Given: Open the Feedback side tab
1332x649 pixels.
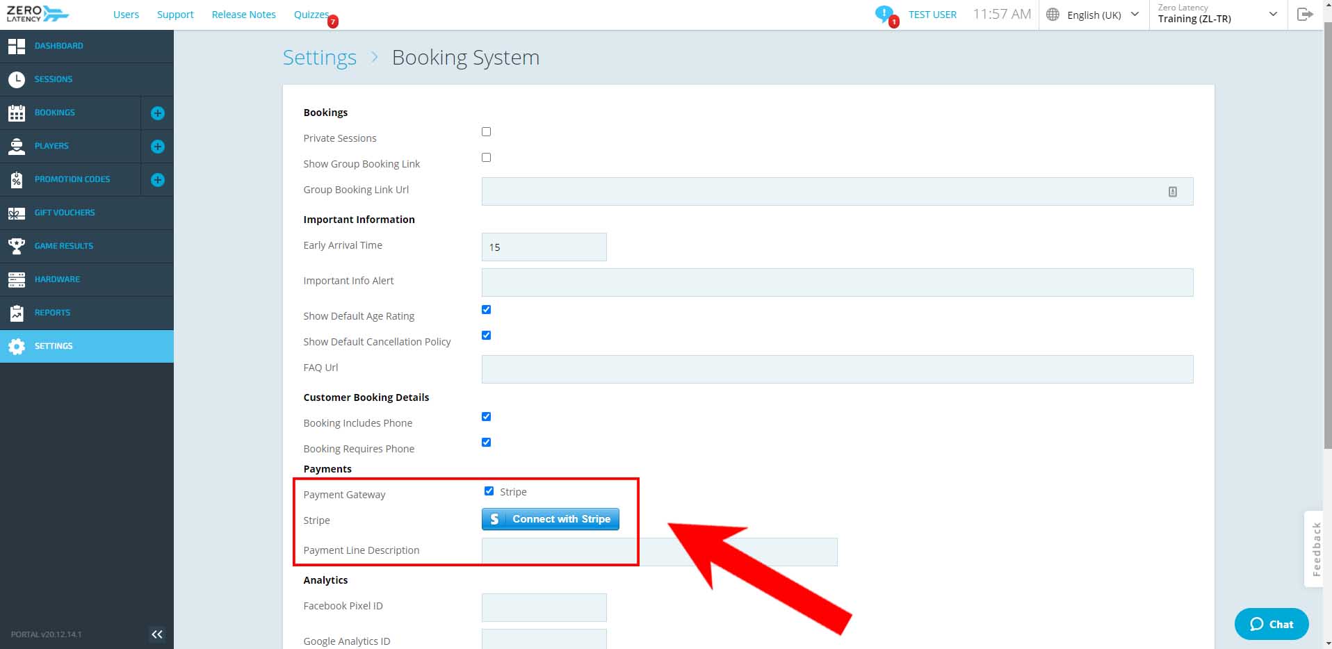Looking at the screenshot, I should point(1314,549).
